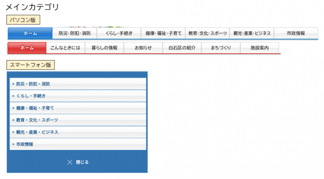This screenshot has height=179, width=324.
Task: Click the X icon beside 閉じる
Action: click(69, 162)
